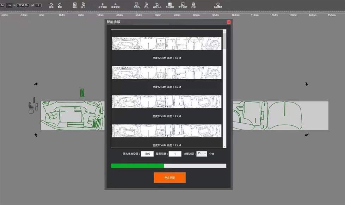The height and width of the screenshot is (205, 345).
Task: Click the Undo (撤销) toolbar icon
Action: (x=51, y=5)
